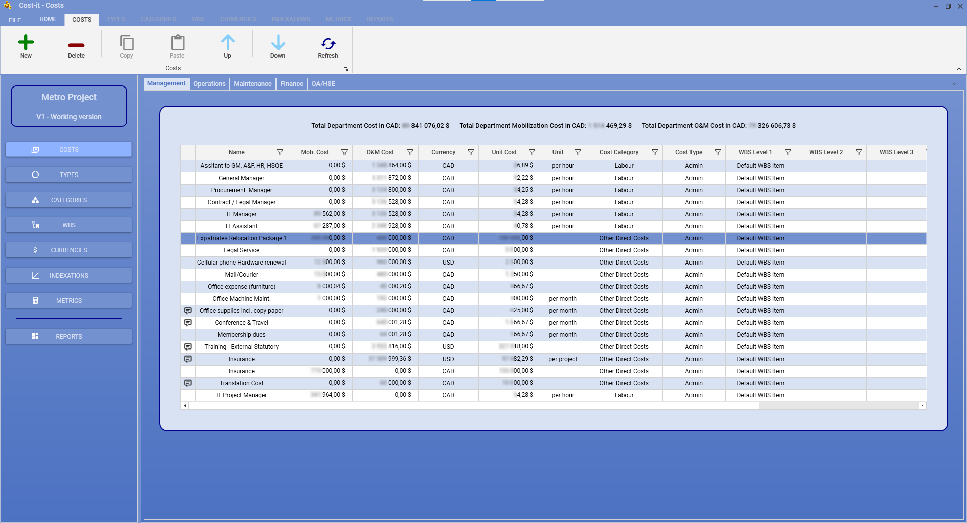Select the IT Assistant name cell
The width and height of the screenshot is (967, 523).
click(242, 226)
